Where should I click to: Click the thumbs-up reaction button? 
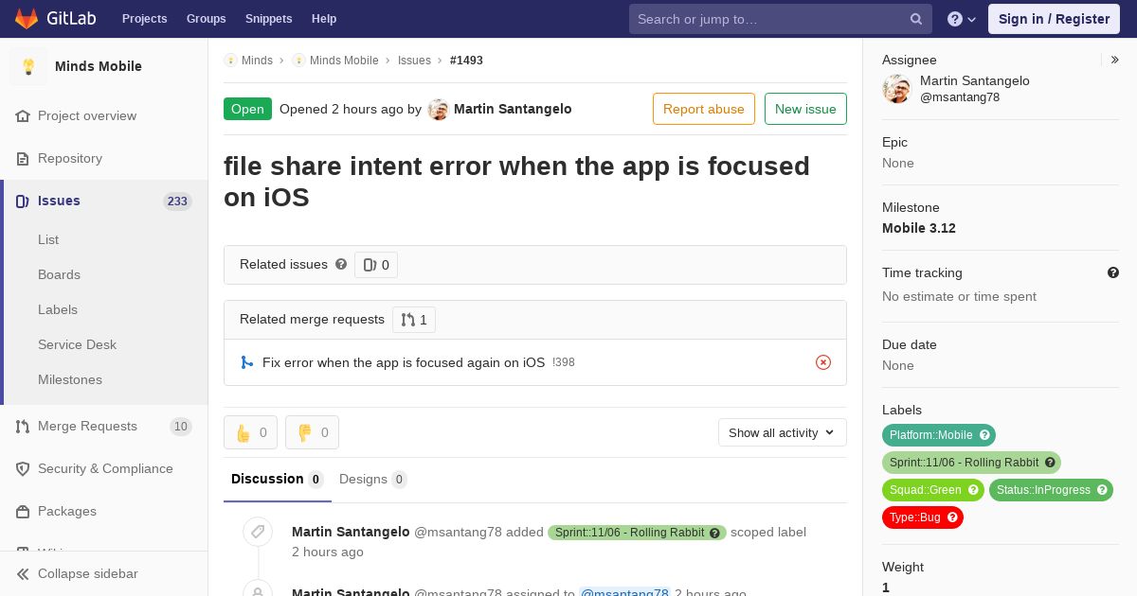pos(250,432)
